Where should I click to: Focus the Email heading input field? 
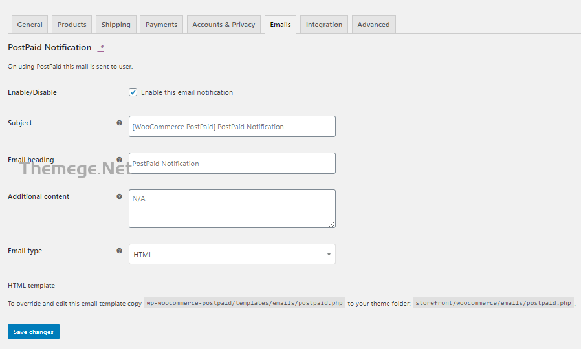coord(232,164)
